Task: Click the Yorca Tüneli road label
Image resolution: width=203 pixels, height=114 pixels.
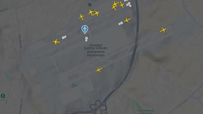Action: pyautogui.click(x=136, y=39)
